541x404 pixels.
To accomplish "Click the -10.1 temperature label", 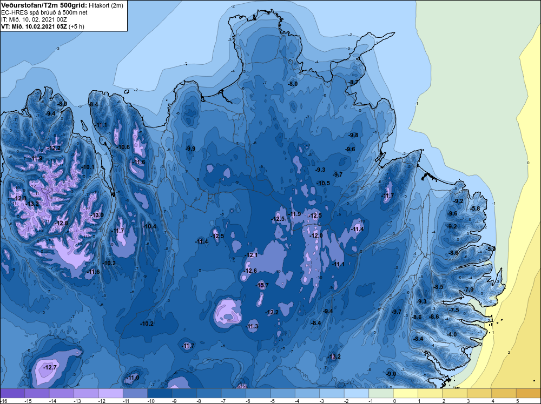I will pos(88,167).
